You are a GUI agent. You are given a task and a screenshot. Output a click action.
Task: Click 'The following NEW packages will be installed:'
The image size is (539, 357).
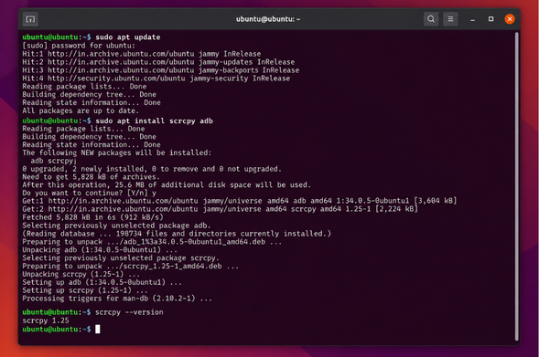(x=117, y=152)
